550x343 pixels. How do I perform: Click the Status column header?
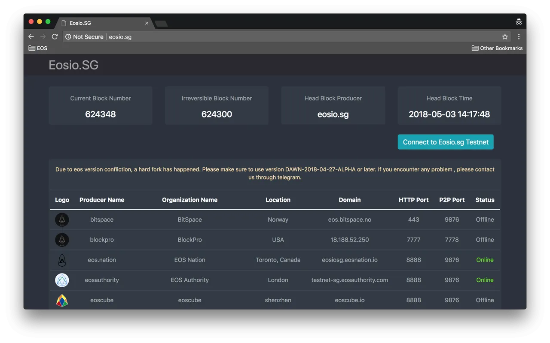point(485,200)
